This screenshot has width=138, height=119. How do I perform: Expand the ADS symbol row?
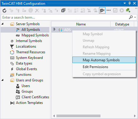click(54, 29)
